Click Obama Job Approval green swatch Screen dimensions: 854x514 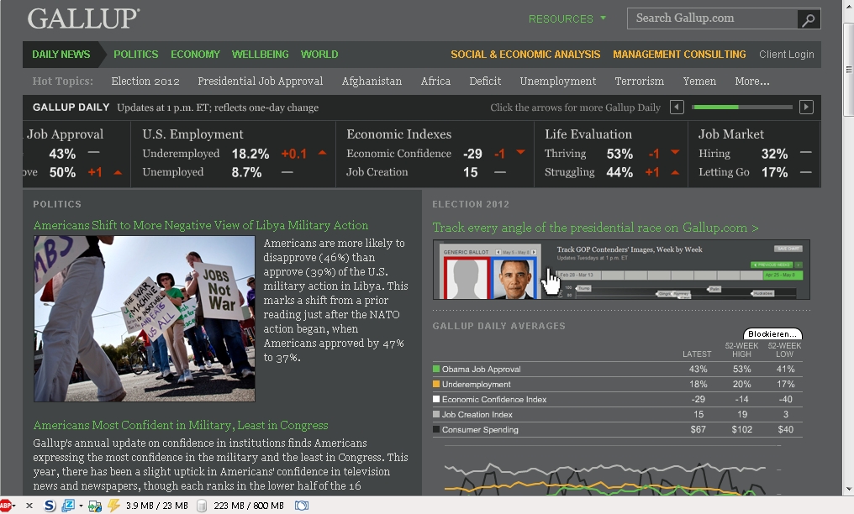point(436,369)
